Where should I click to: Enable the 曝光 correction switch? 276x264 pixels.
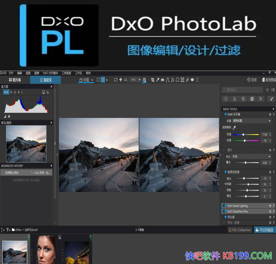click(224, 150)
